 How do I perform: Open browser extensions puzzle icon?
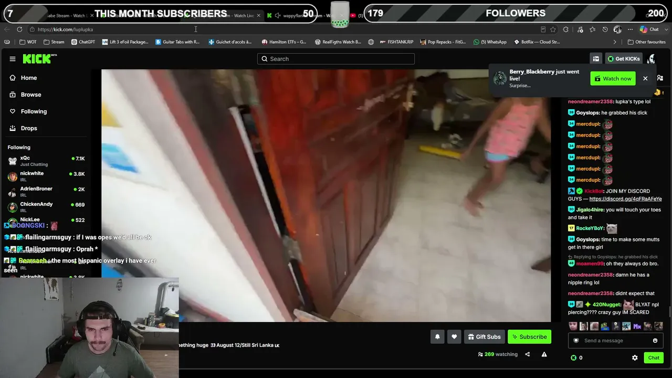pos(566,29)
